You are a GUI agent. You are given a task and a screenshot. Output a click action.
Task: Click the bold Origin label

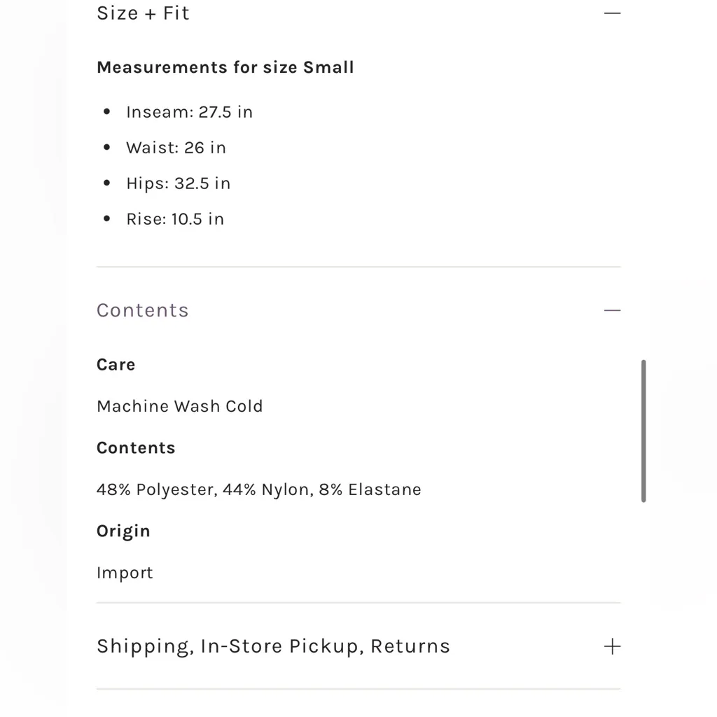click(123, 531)
